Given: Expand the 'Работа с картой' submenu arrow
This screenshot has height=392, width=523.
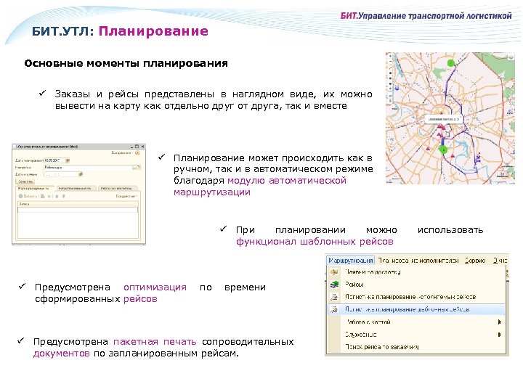Looking at the screenshot, I should [499, 322].
